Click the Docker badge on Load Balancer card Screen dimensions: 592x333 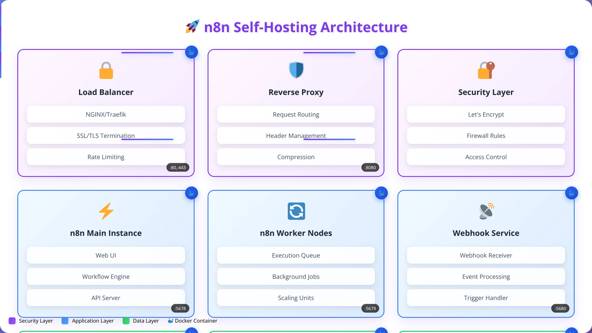[191, 52]
